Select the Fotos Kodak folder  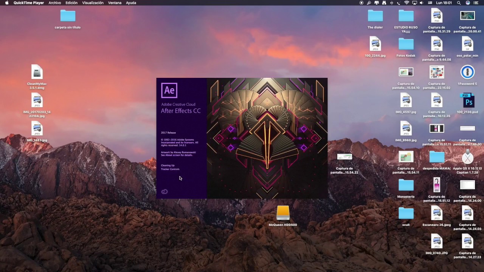click(x=406, y=44)
